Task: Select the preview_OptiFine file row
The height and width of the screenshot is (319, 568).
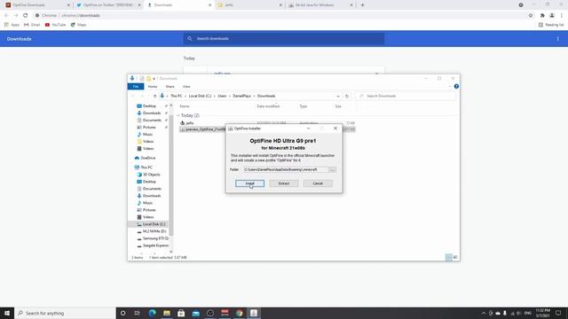Action: pyautogui.click(x=267, y=129)
